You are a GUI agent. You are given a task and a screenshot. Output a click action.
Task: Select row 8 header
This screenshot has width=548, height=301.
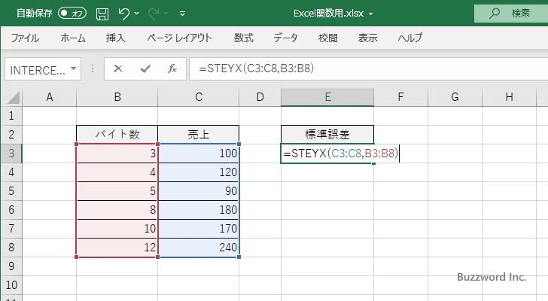[x=11, y=248]
